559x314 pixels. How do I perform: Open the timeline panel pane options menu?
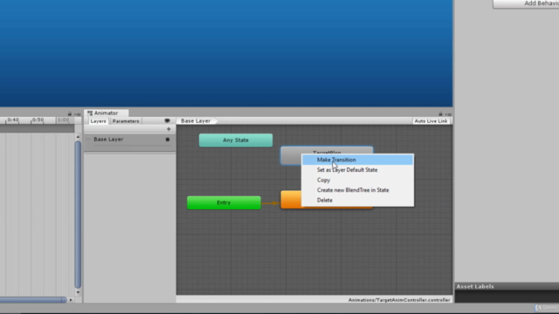tap(78, 114)
